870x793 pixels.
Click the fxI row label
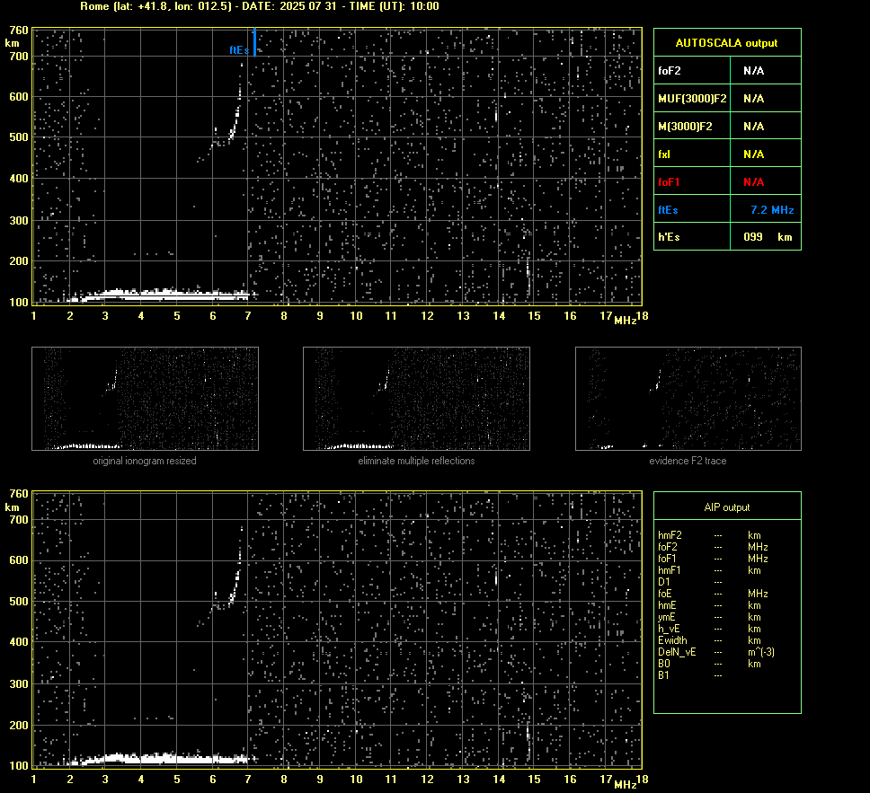(664, 154)
